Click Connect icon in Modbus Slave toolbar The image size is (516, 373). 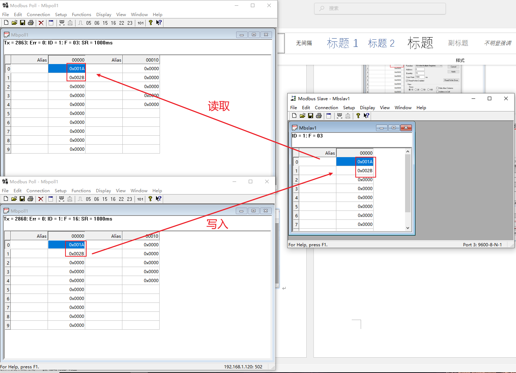pyautogui.click(x=340, y=116)
